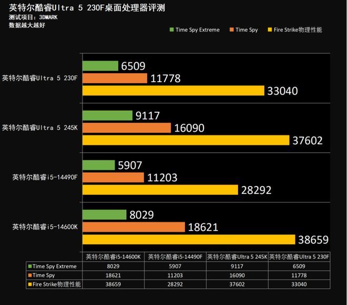Click the yellow bar labeled 28292
This screenshot has width=347, height=305.
160,190
